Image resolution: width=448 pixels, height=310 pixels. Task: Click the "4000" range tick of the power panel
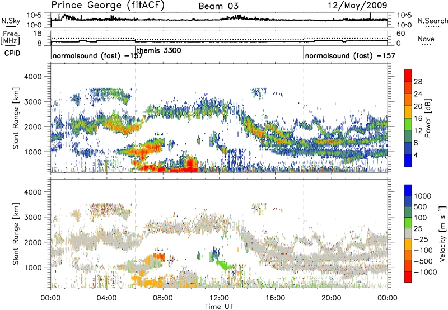[x=32, y=77]
